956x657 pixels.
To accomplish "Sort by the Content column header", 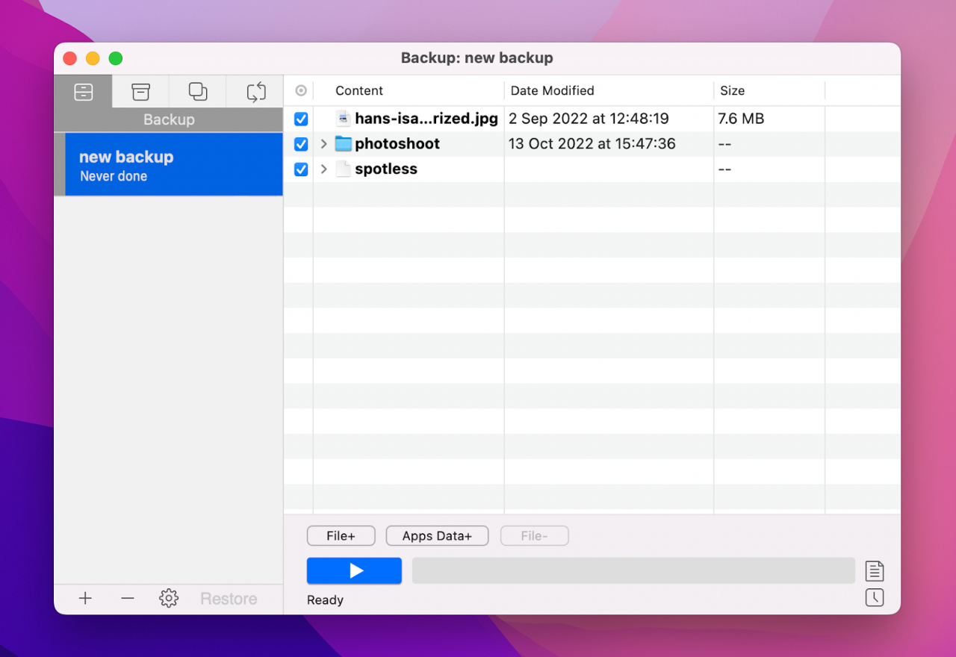I will [x=359, y=90].
